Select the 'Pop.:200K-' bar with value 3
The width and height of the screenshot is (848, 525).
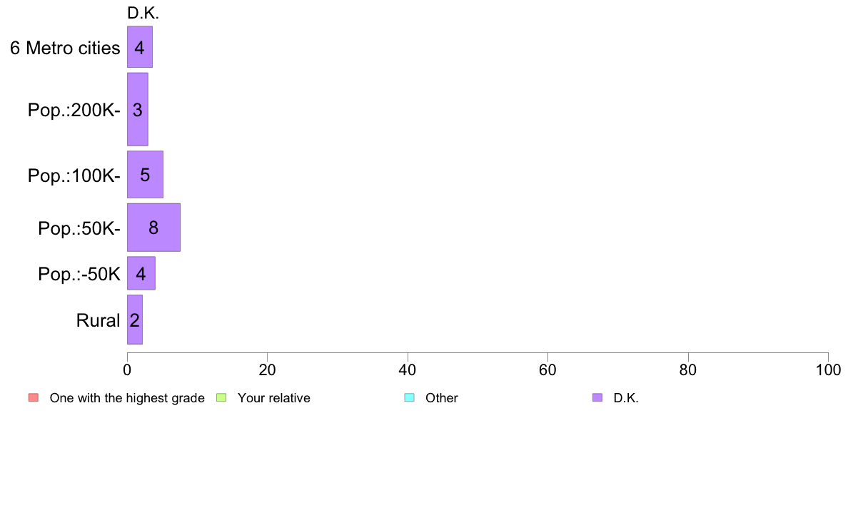(137, 109)
